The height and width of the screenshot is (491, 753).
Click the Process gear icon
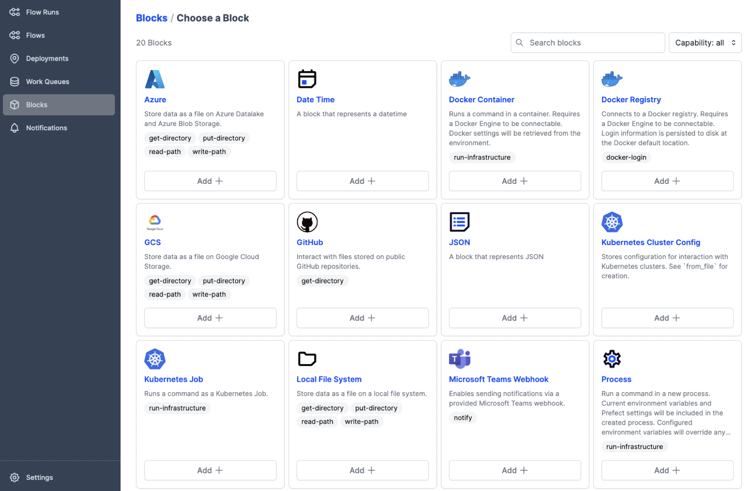coord(612,359)
